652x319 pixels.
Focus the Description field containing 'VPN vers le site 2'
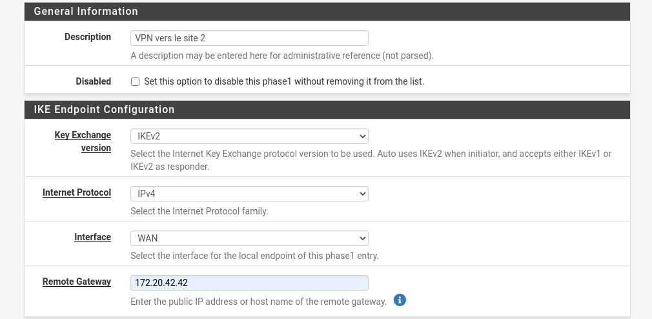tap(249, 38)
